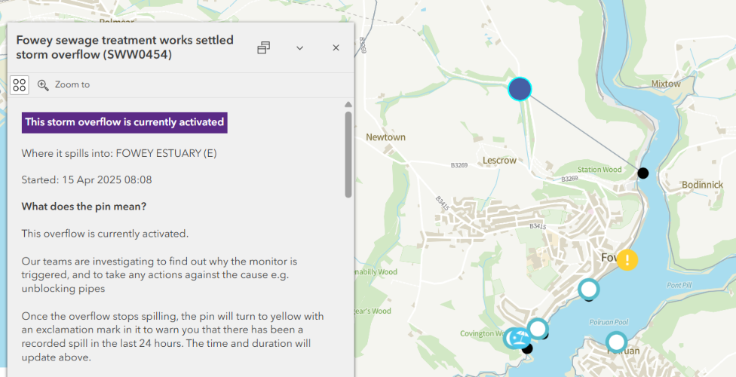
Task: Select the white ring pin near Polruan
Action: [617, 342]
